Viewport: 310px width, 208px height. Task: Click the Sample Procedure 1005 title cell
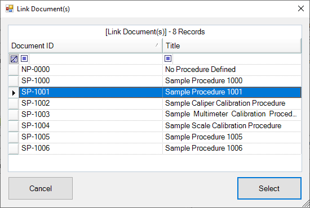(x=232, y=137)
